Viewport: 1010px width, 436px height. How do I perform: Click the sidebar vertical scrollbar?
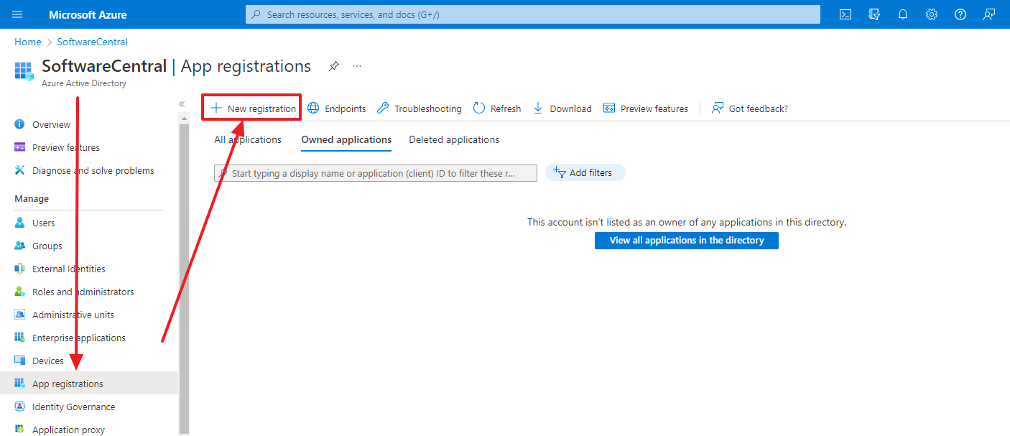pos(184,273)
